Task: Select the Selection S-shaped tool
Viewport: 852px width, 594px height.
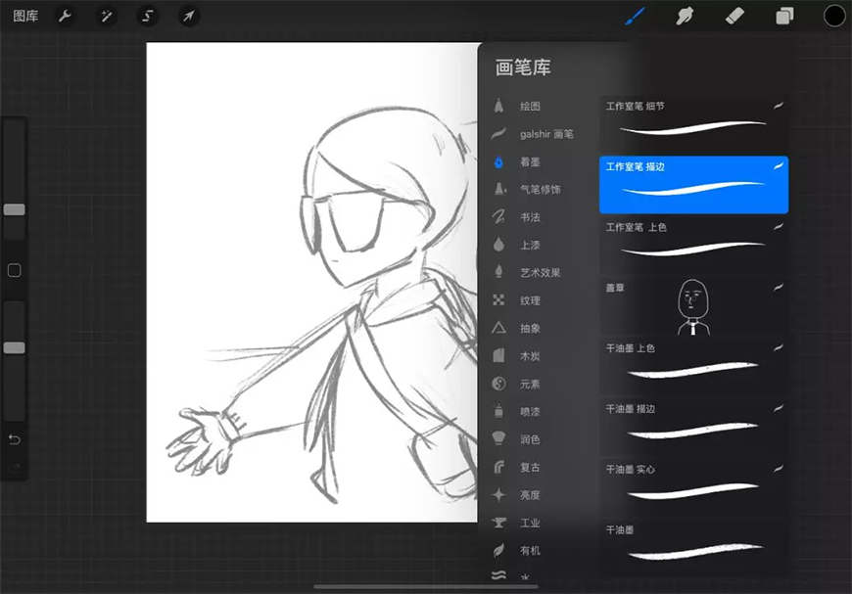Action: [147, 16]
